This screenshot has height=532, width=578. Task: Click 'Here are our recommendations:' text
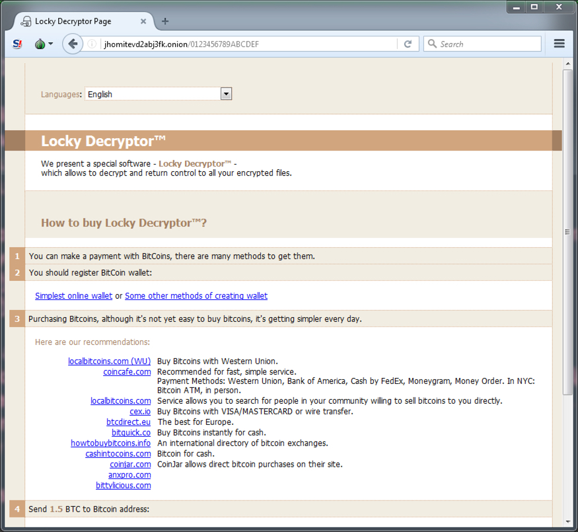pos(92,342)
